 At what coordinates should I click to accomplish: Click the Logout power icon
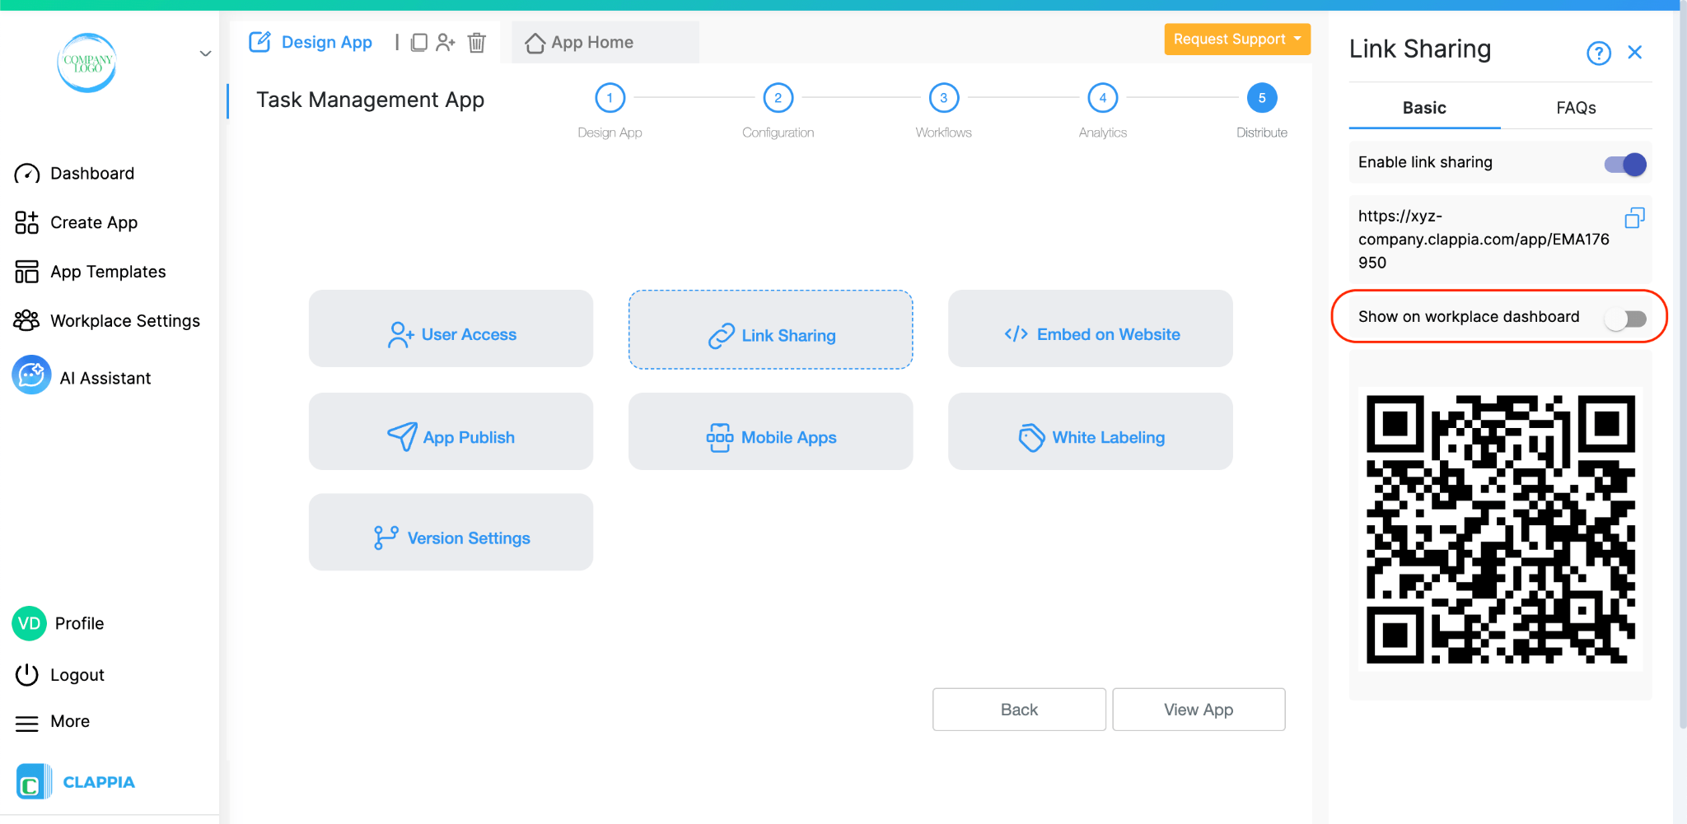tap(27, 675)
